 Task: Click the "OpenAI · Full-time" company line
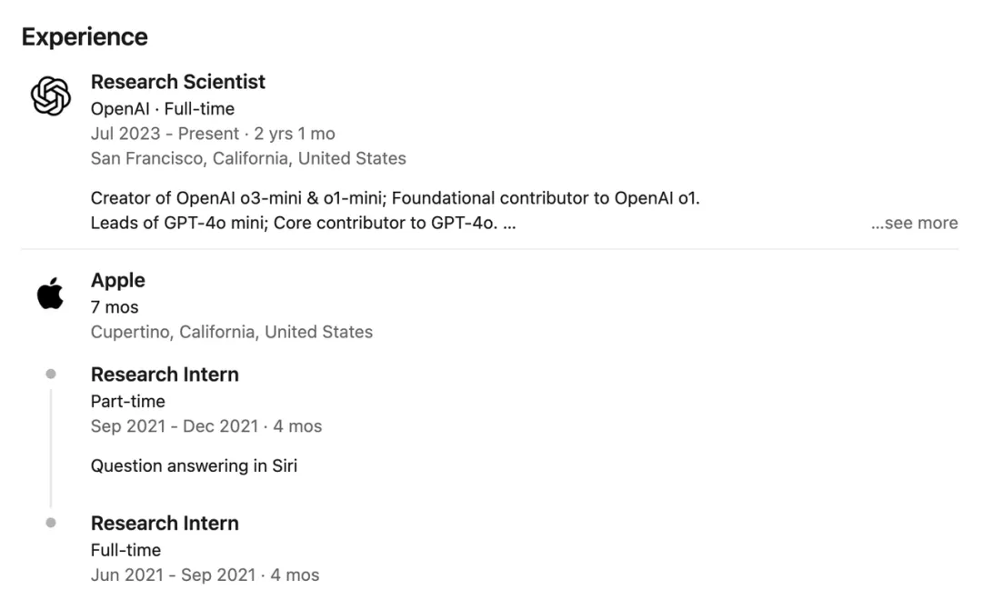pos(162,109)
